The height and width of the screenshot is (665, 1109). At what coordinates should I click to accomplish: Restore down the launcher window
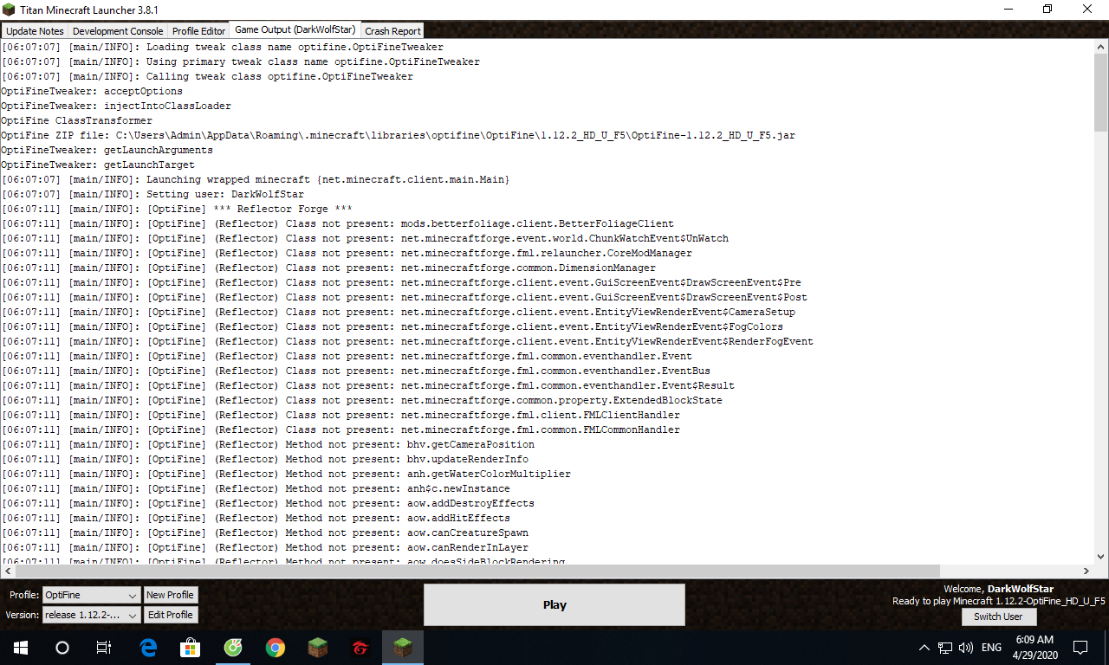1047,10
